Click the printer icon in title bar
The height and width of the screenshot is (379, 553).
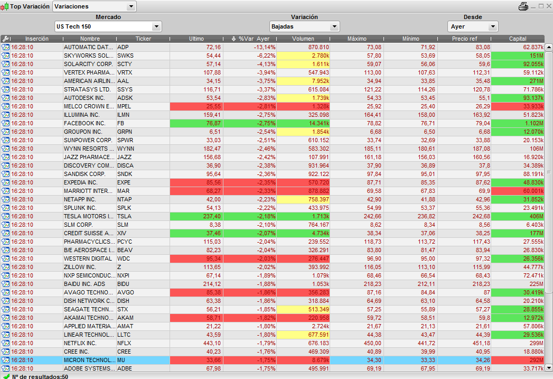coord(523,6)
